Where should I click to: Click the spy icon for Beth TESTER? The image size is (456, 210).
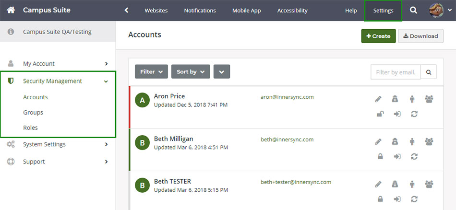pos(395,184)
